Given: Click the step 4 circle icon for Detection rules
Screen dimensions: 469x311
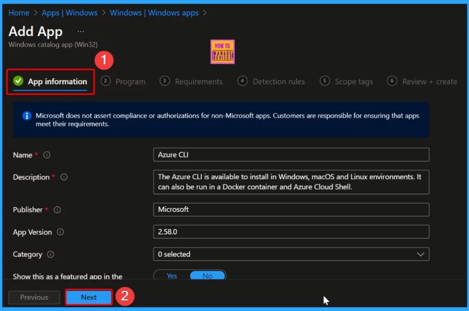Looking at the screenshot, I should pos(242,81).
